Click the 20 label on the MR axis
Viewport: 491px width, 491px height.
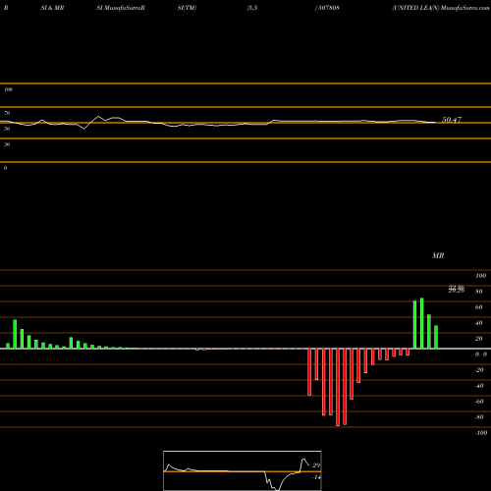point(479,339)
